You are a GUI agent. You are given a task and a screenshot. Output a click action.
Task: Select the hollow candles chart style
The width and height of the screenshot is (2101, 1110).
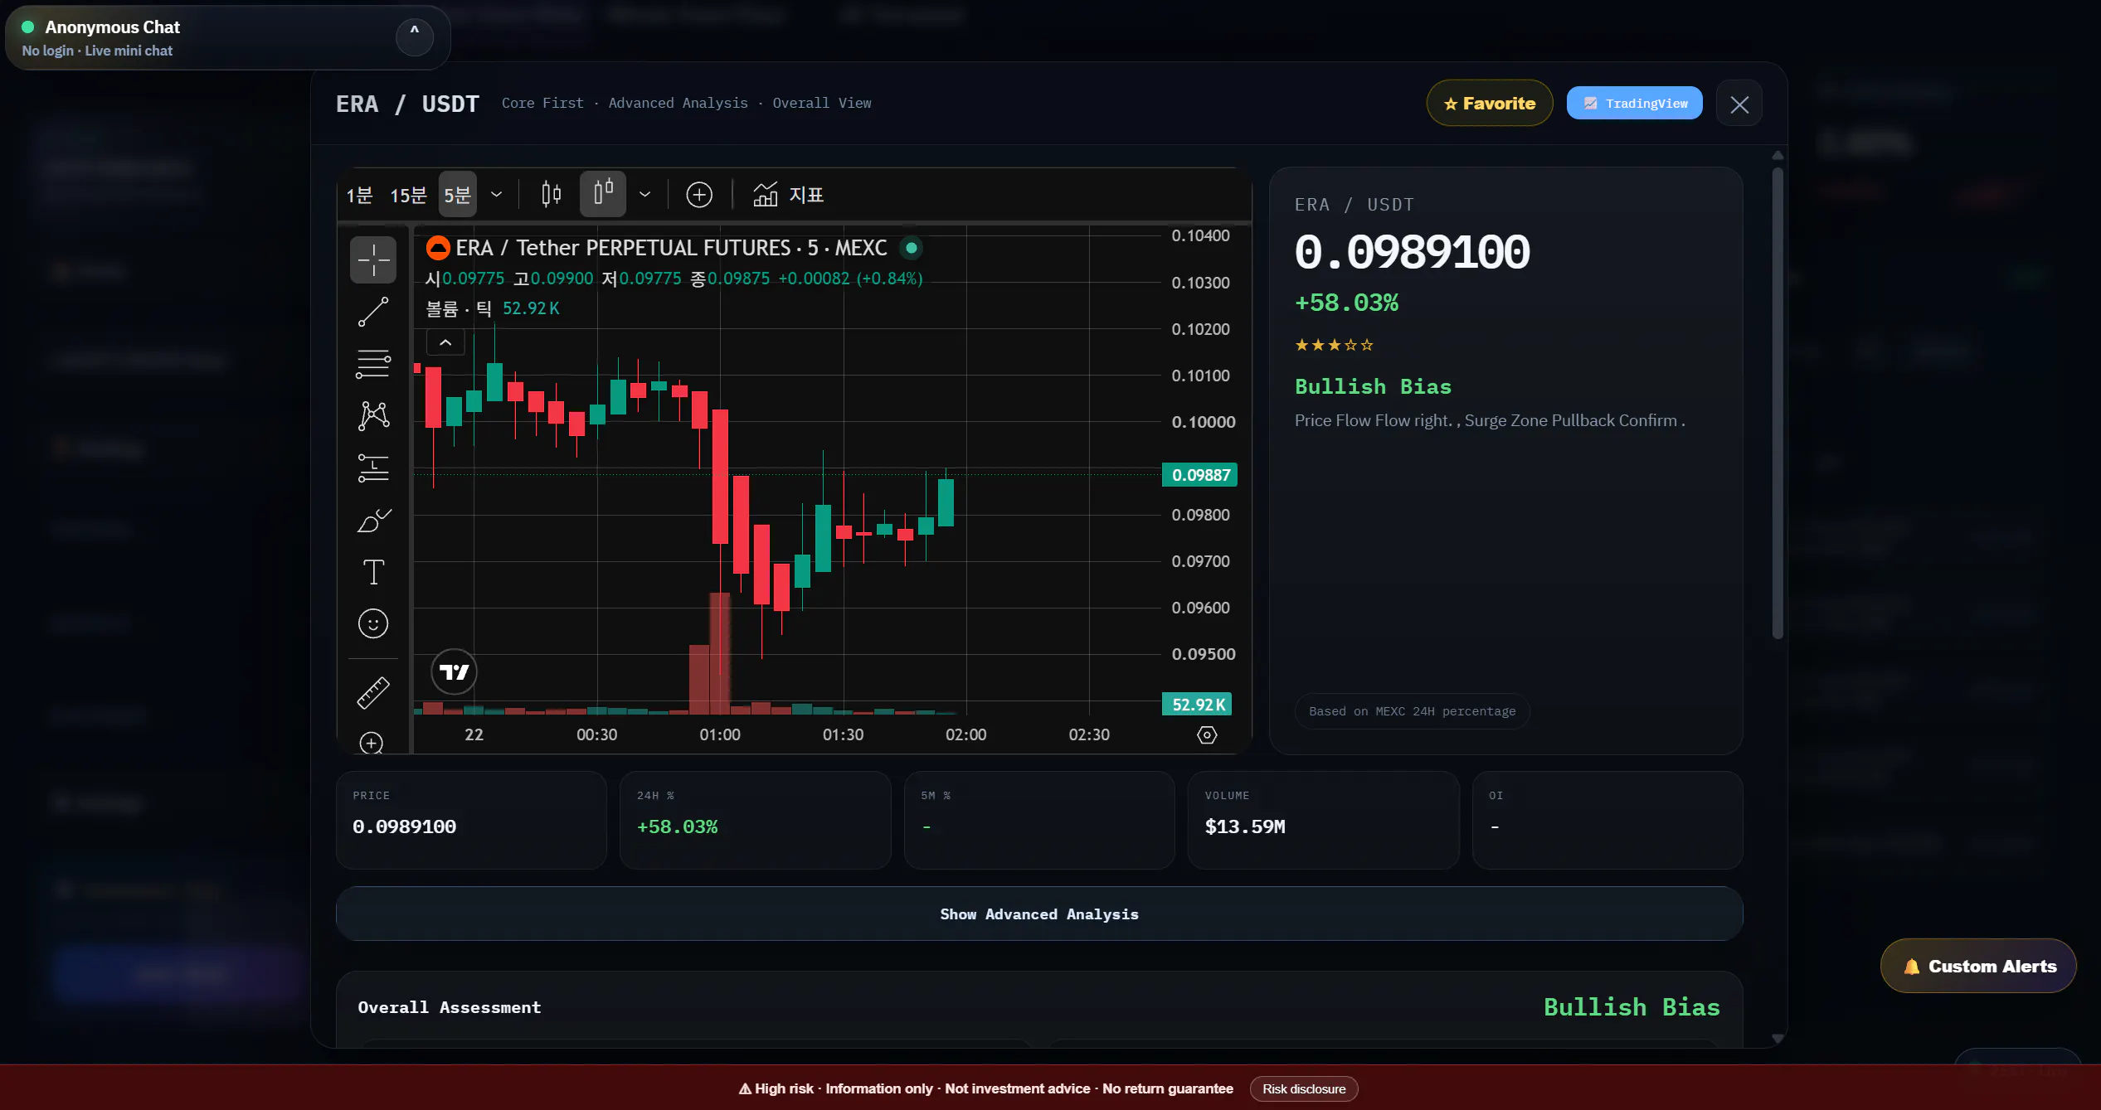603,194
